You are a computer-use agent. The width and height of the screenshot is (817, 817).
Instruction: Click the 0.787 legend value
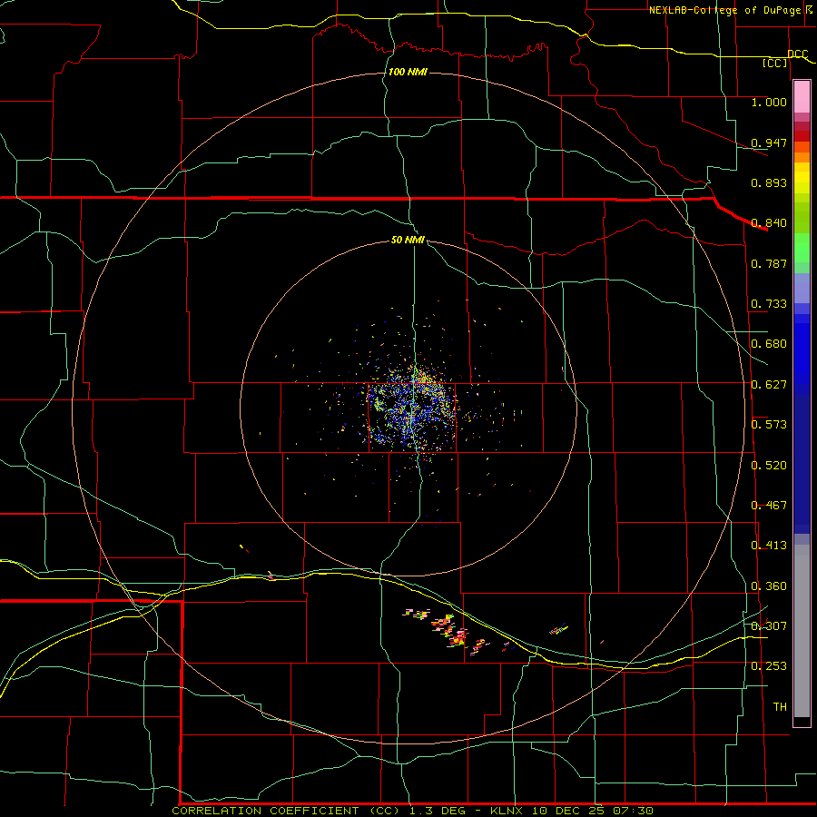[769, 263]
